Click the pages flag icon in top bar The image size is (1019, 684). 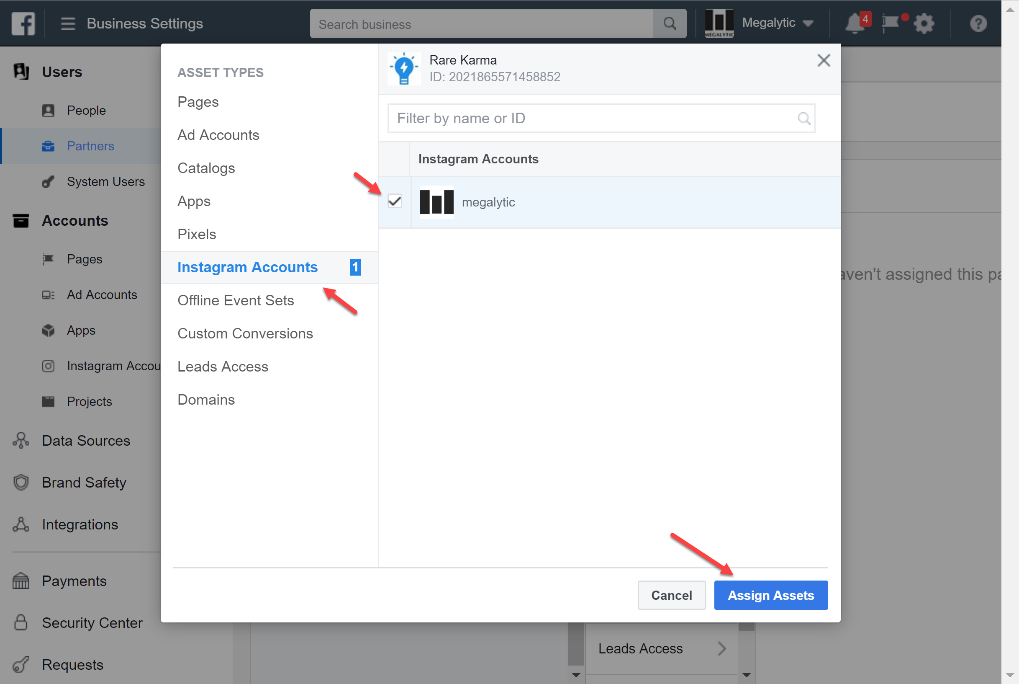coord(890,23)
